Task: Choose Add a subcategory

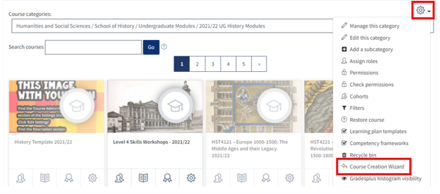Action: click(371, 49)
